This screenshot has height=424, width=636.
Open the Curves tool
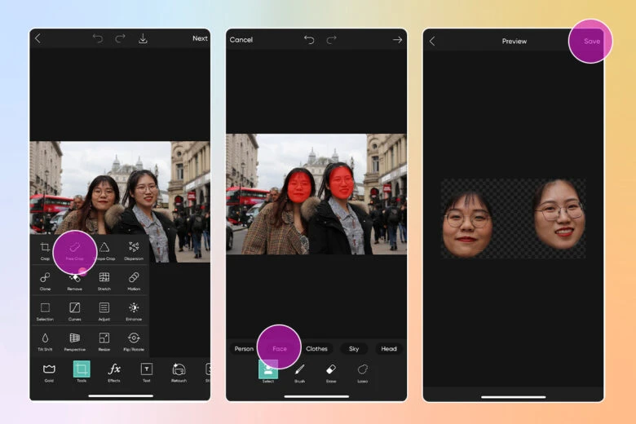[x=74, y=310]
